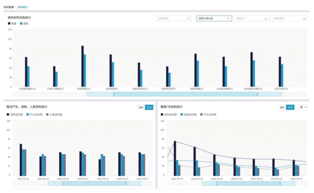Toggle 产生余料数 legend in the weekly chart
314x193 pixels.
pos(208,115)
